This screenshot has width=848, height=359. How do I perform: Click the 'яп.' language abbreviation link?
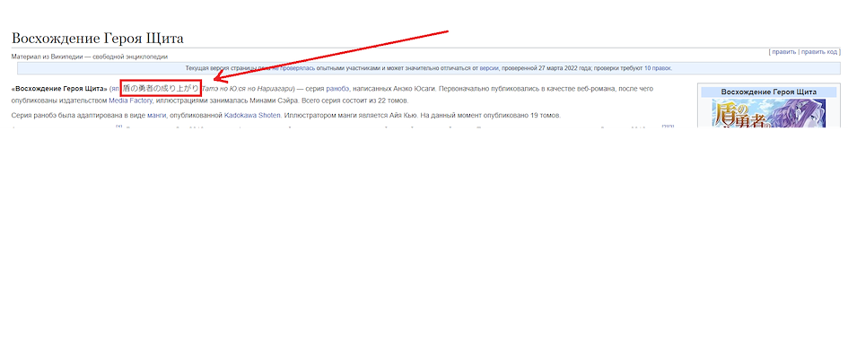pyautogui.click(x=115, y=88)
